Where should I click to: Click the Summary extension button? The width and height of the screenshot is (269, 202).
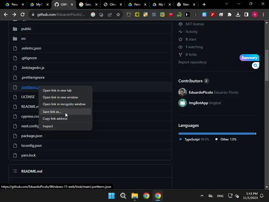tap(249, 58)
